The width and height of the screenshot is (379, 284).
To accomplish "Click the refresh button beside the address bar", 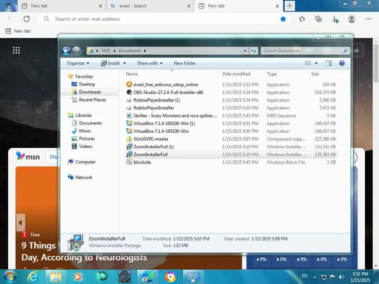I will (253, 51).
